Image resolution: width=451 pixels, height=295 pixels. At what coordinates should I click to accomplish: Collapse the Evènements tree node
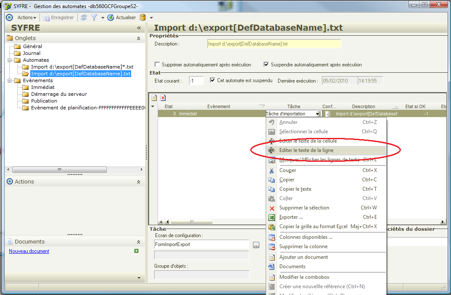9,80
